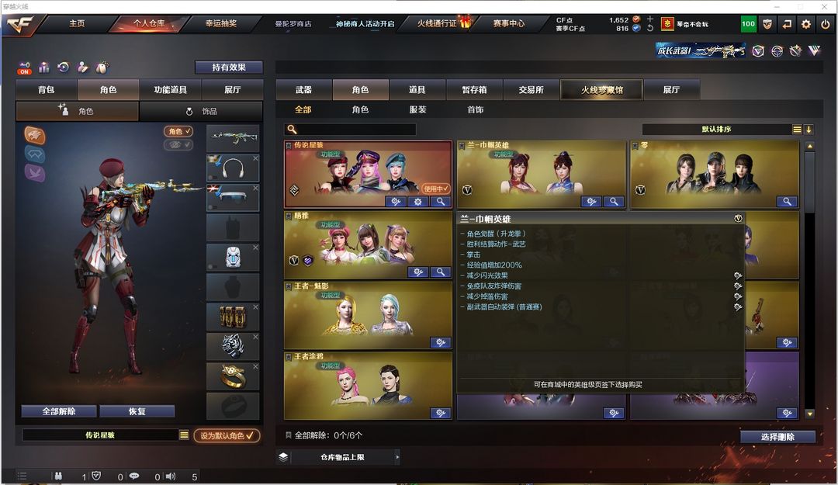
Task: Open the 幸运抽奖 top menu
Action: 221,23
